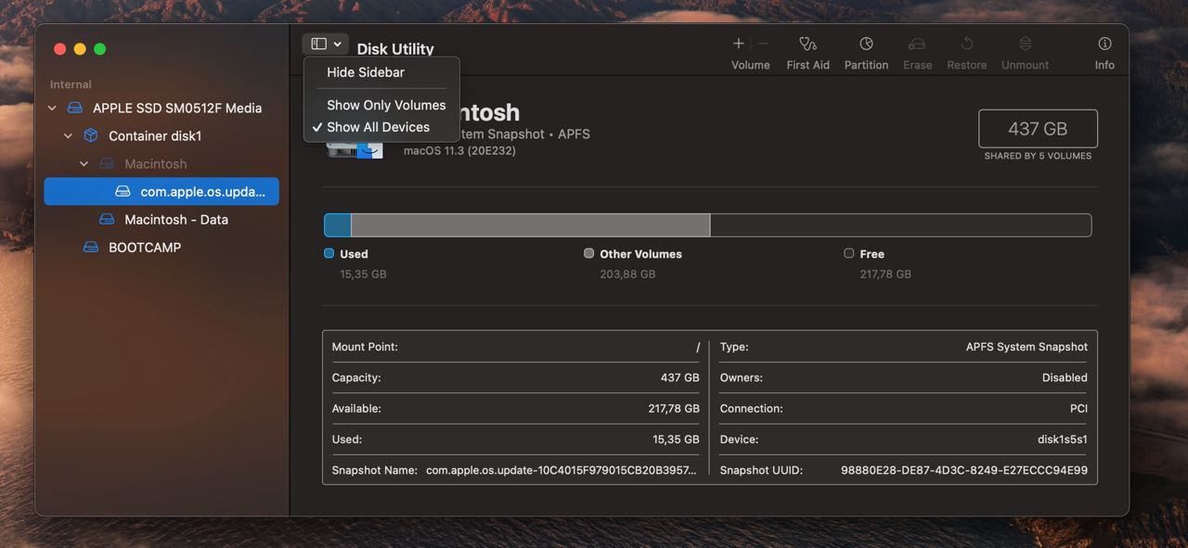Click the BOOTCAMP drive icon
This screenshot has height=548, width=1188.
pos(91,248)
